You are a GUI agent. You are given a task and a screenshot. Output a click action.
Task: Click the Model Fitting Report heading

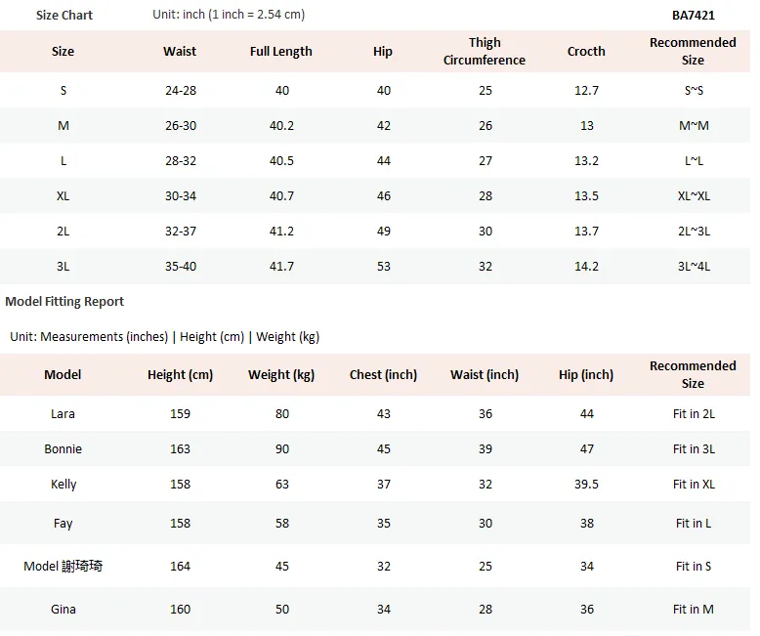pyautogui.click(x=64, y=302)
